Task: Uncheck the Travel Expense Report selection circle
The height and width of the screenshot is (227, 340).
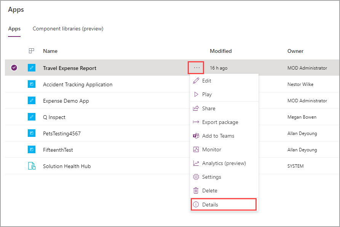Action: pyautogui.click(x=14, y=68)
